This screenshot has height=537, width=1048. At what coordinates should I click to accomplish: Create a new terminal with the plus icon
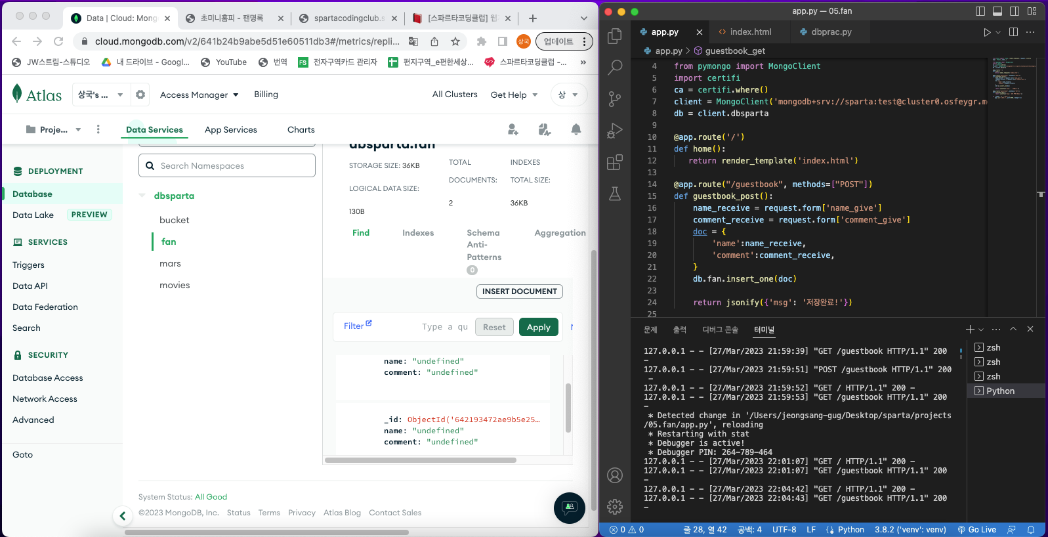970,329
